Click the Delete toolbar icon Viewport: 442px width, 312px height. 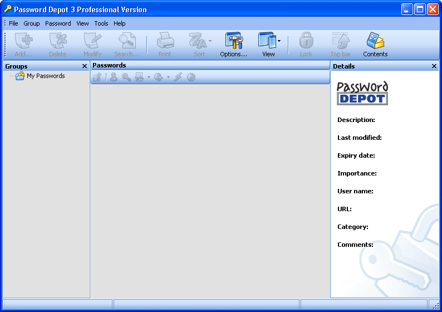58,41
